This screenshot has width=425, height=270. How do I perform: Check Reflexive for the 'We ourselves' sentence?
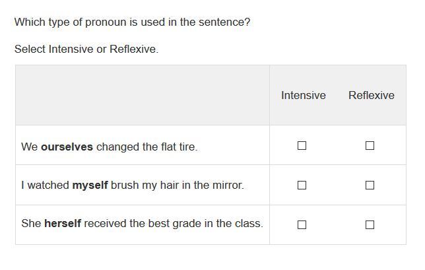[x=370, y=145]
